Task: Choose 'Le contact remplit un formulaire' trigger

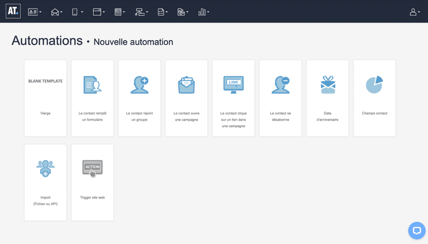Action: coord(92,98)
